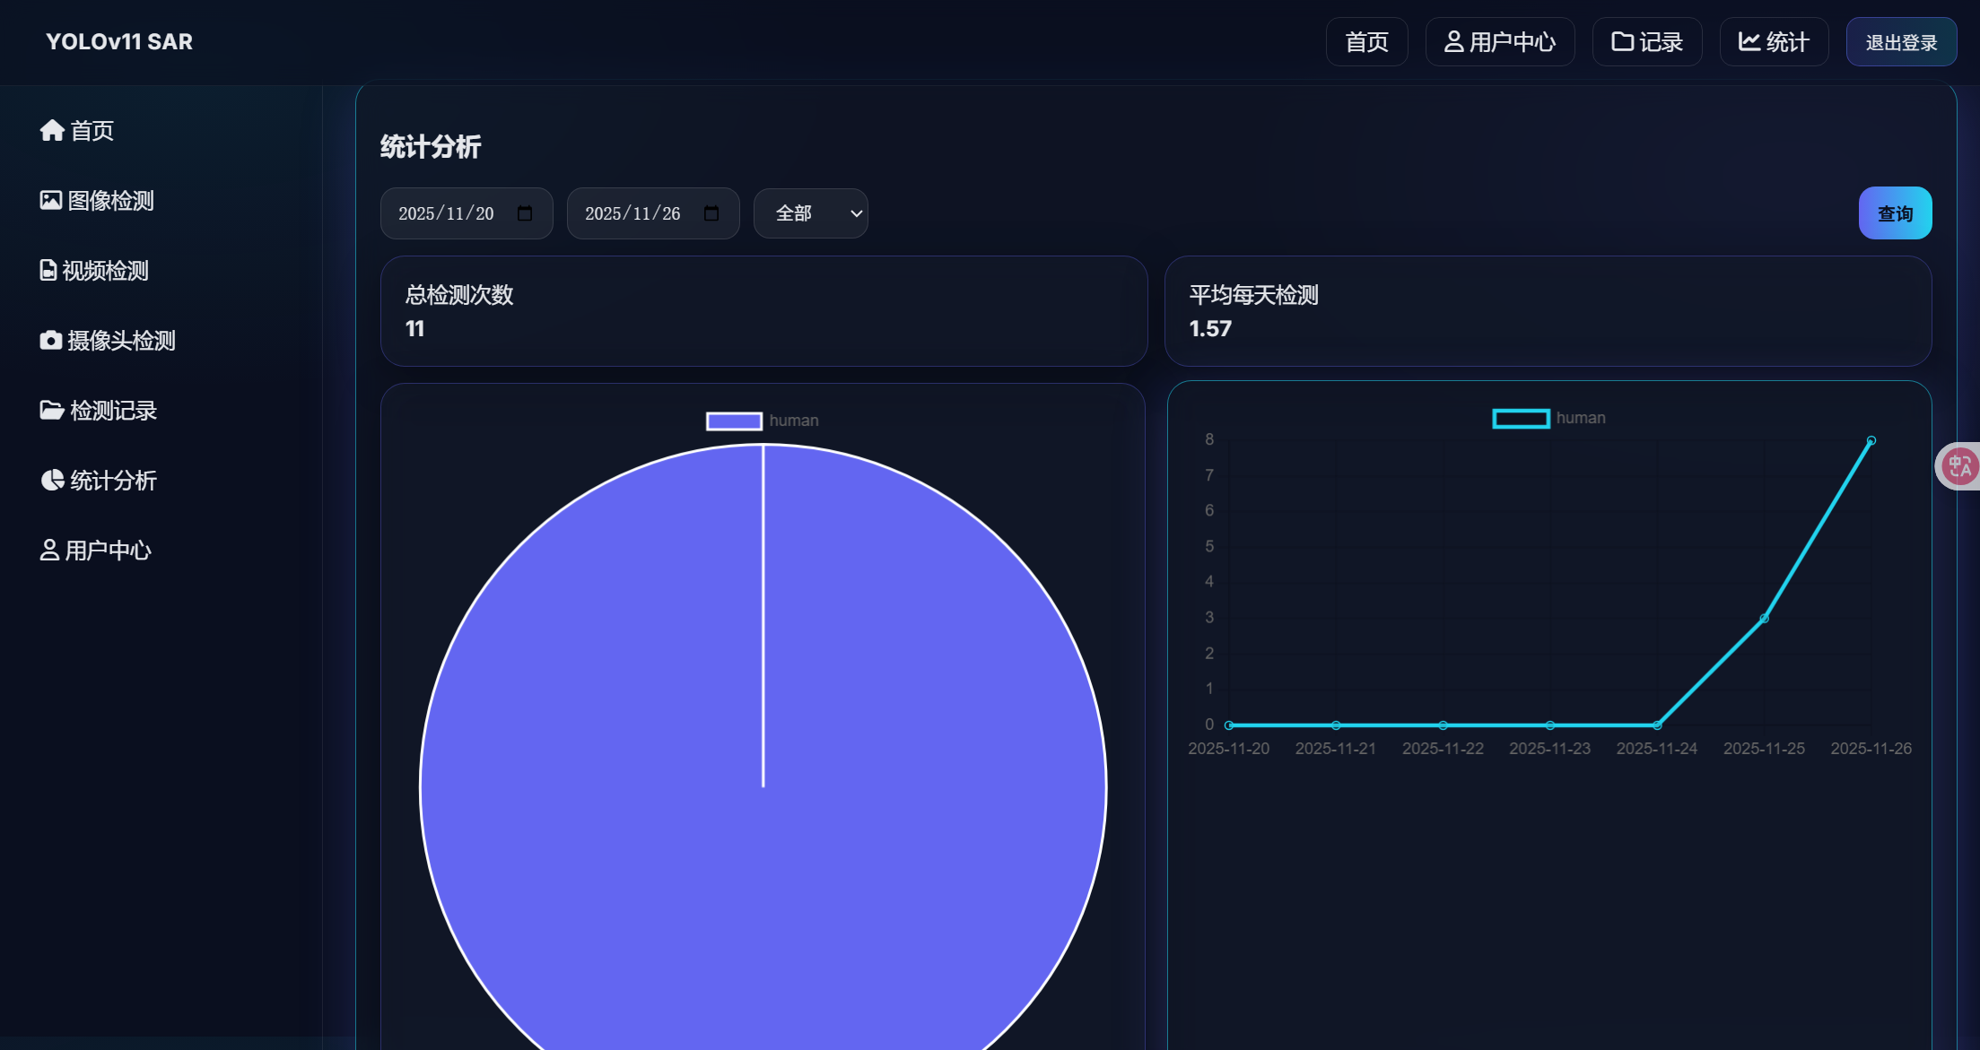The width and height of the screenshot is (1980, 1050).
Task: Click the line chart data point for 2025-11-26
Action: 1871,440
